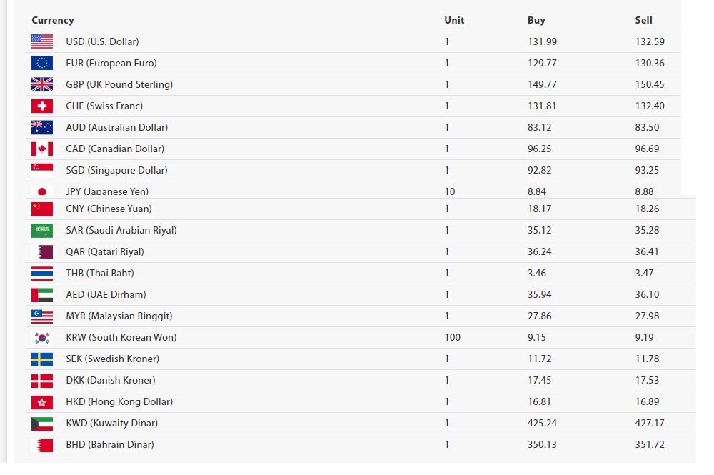
Task: Click the Buy column header
Action: click(536, 20)
